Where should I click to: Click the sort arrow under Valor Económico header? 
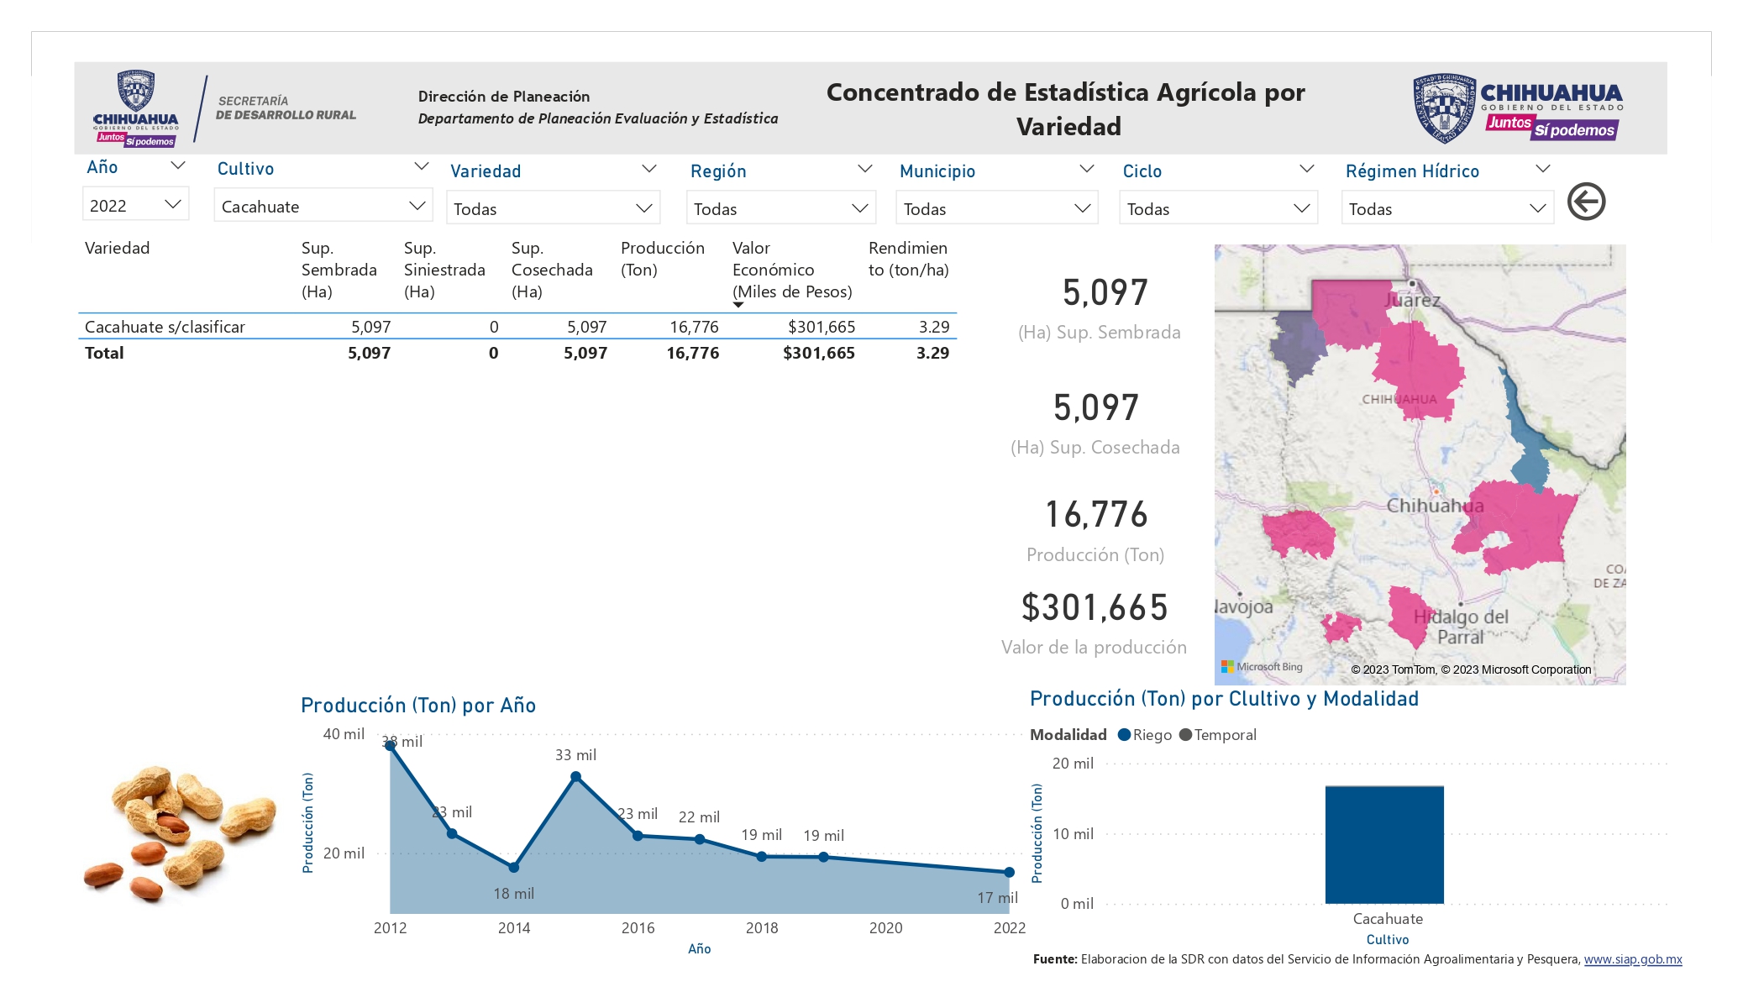tap(738, 305)
